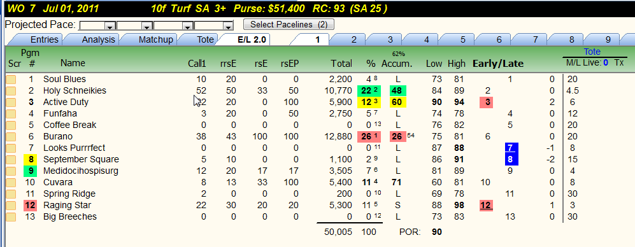Click the Total column header
The width and height of the screenshot is (635, 247).
(341, 64)
